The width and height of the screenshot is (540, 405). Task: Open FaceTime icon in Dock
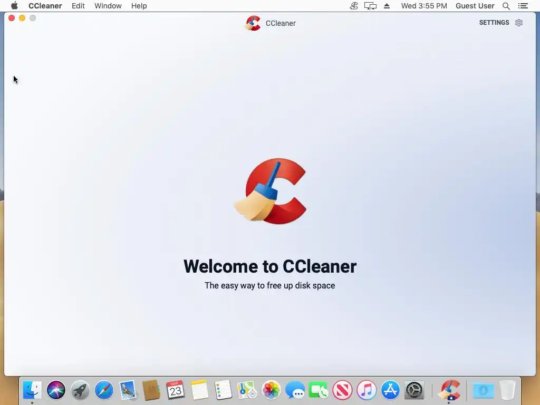click(319, 390)
